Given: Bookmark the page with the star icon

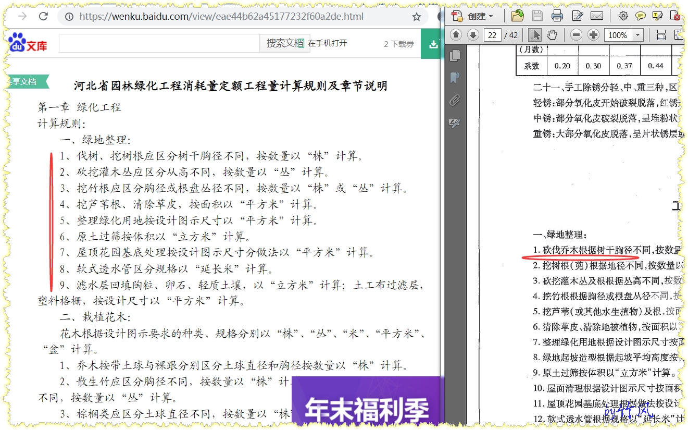Looking at the screenshot, I should [416, 17].
